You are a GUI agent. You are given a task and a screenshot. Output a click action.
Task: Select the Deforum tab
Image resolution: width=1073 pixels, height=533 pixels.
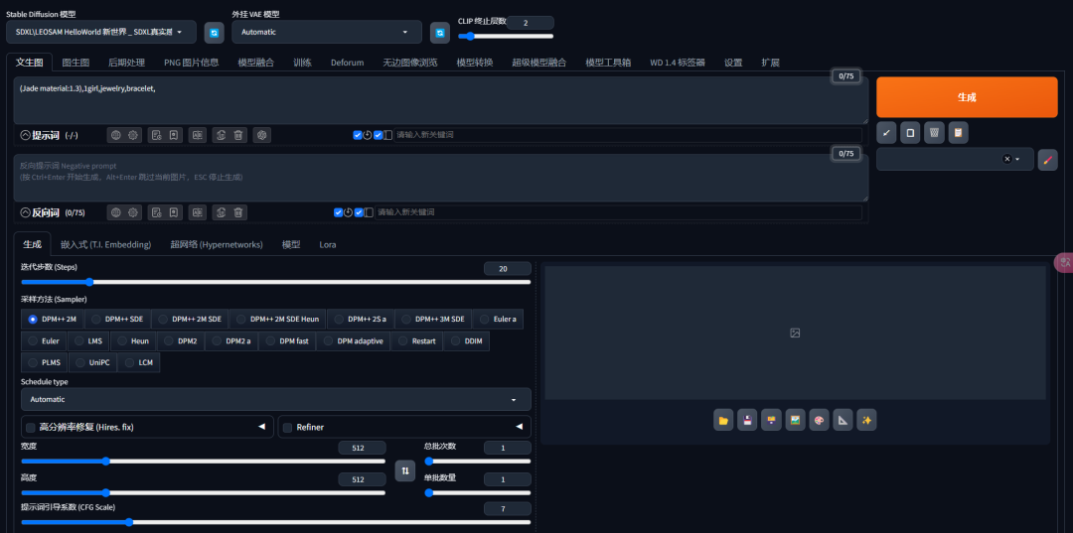(x=347, y=63)
